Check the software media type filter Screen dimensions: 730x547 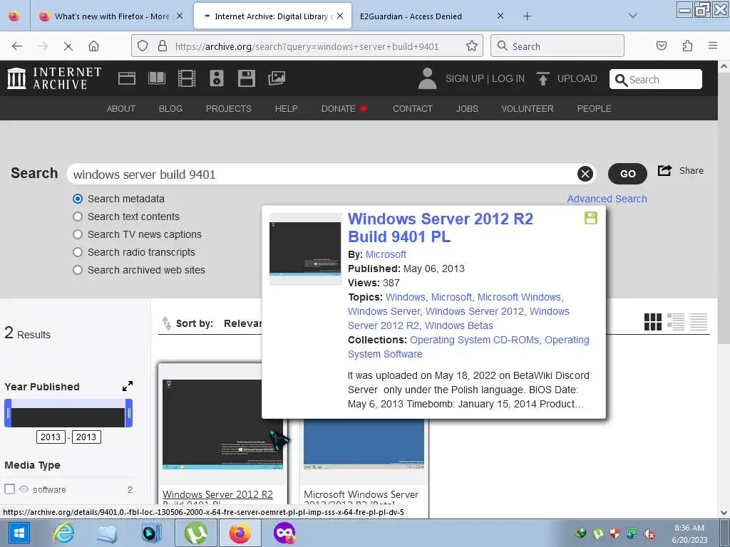[x=9, y=489]
